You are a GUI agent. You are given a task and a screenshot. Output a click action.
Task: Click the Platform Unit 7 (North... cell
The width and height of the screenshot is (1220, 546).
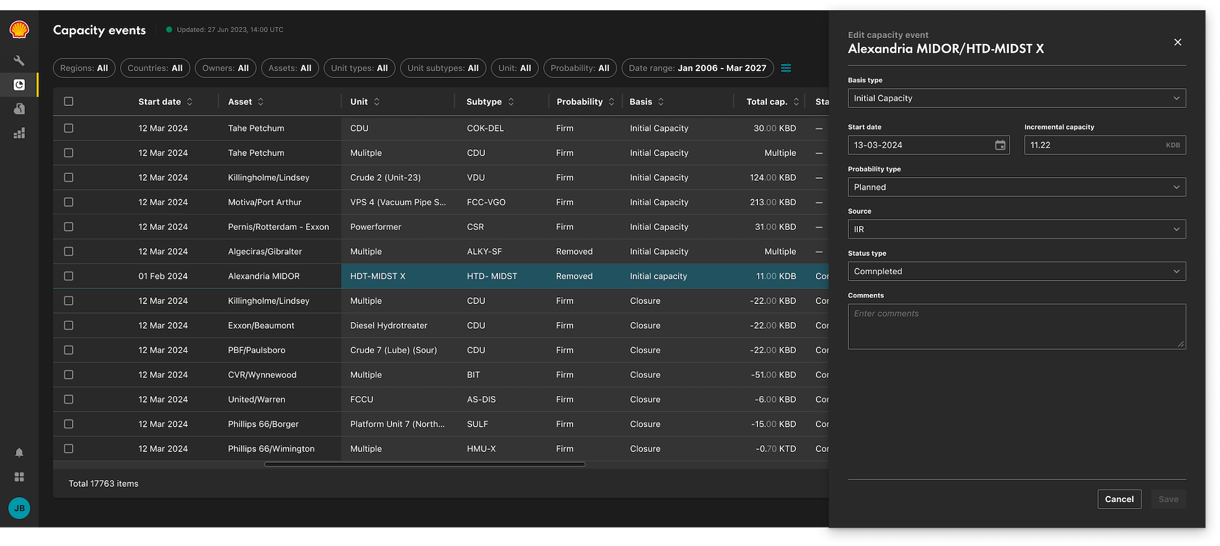[x=397, y=424]
